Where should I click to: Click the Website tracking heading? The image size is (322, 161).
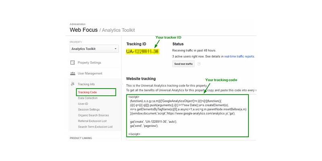click(x=141, y=78)
